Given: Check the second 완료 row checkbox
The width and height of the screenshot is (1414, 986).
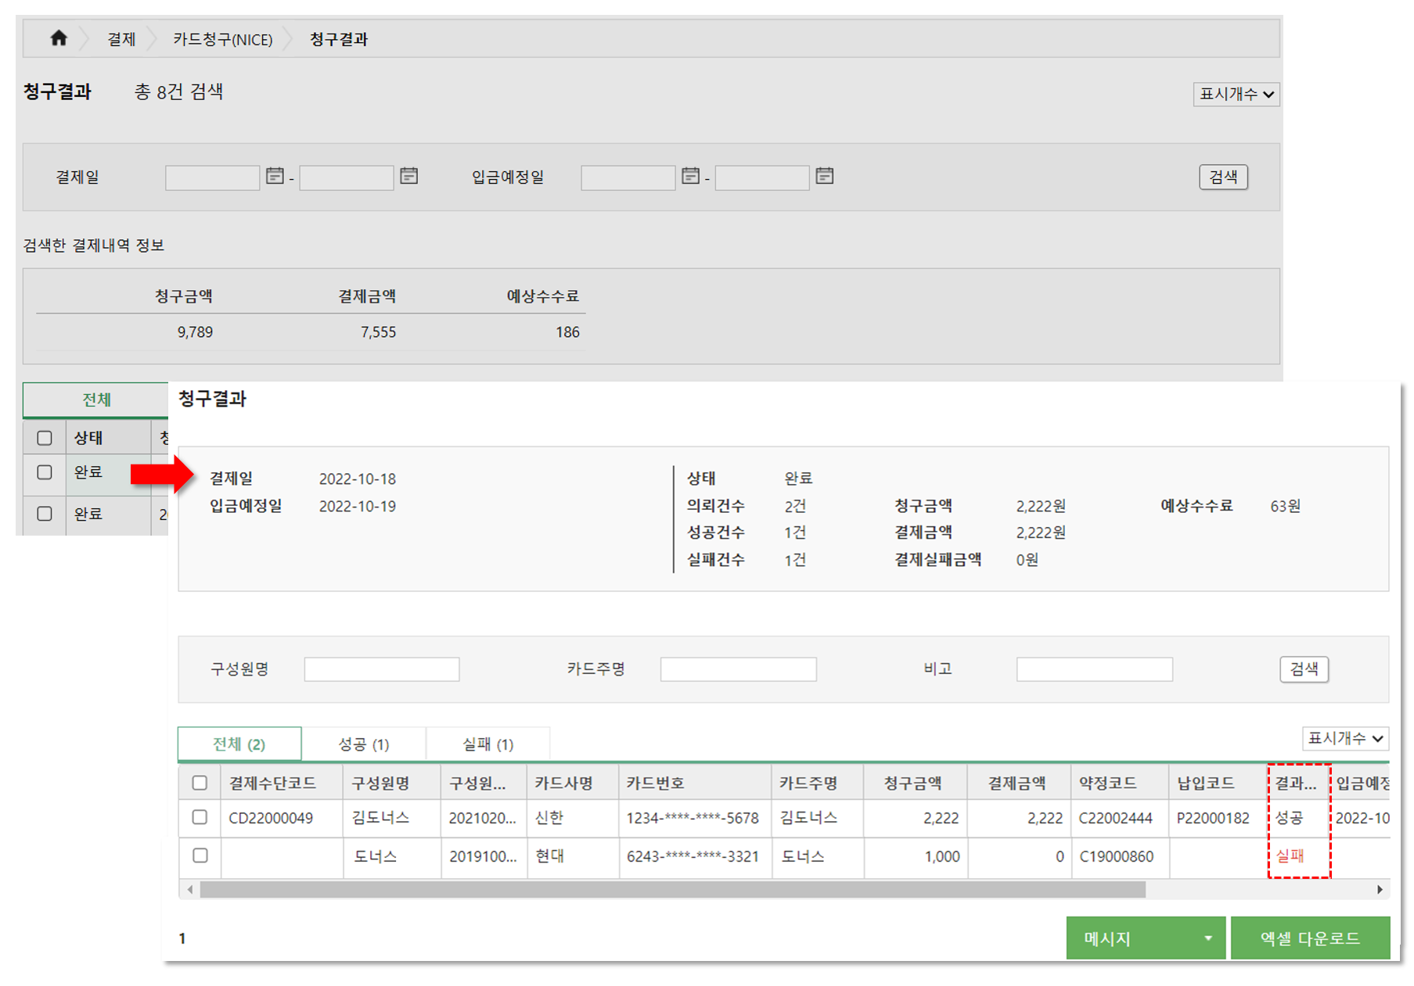Looking at the screenshot, I should [x=45, y=514].
